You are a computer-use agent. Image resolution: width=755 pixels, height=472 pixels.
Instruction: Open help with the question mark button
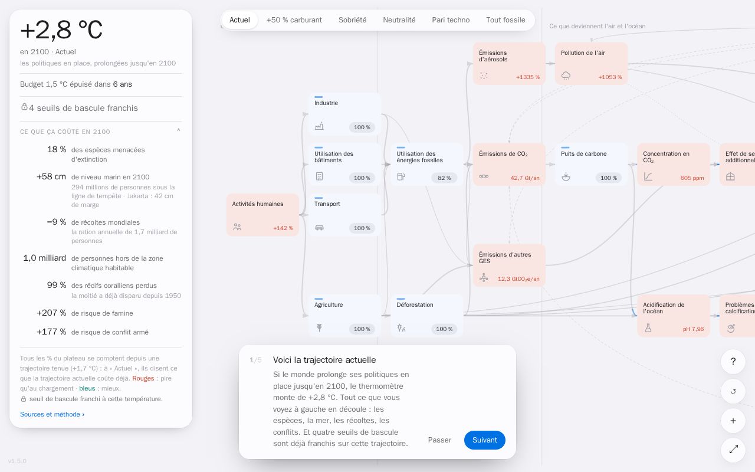point(733,362)
